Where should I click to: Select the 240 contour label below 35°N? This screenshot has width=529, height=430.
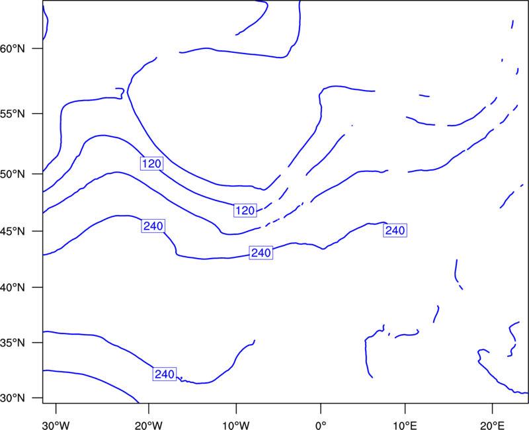point(165,374)
